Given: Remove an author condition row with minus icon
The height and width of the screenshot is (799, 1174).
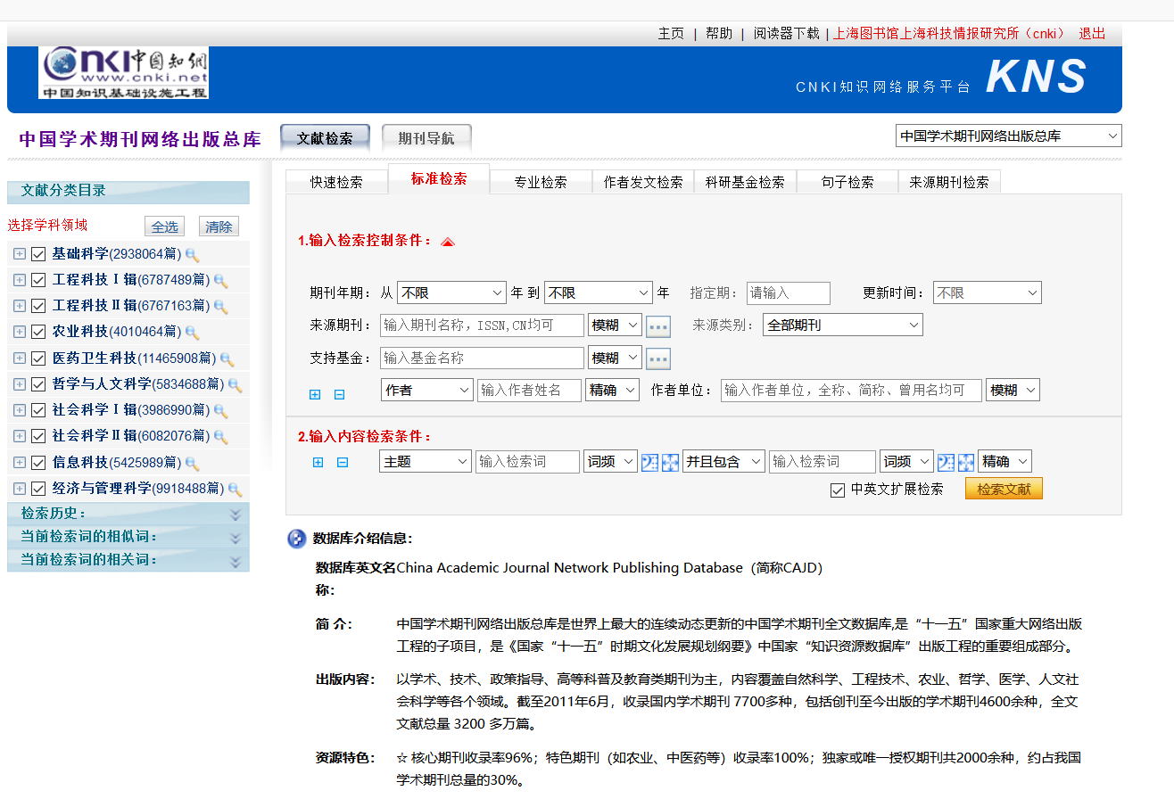Looking at the screenshot, I should click(x=339, y=394).
